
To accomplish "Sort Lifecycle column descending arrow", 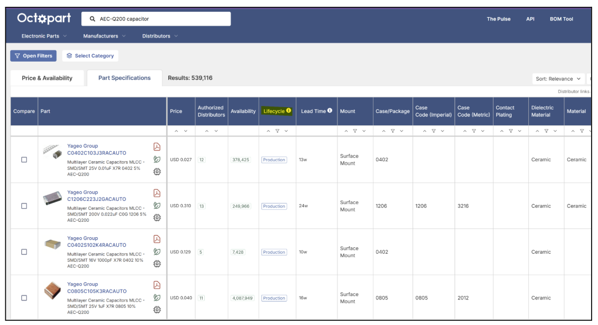I will click(287, 131).
